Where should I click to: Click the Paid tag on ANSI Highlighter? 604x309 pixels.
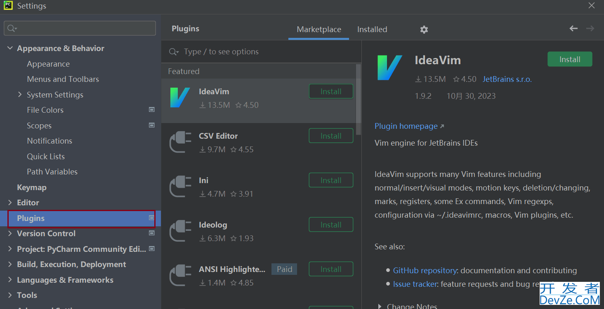[x=284, y=269]
